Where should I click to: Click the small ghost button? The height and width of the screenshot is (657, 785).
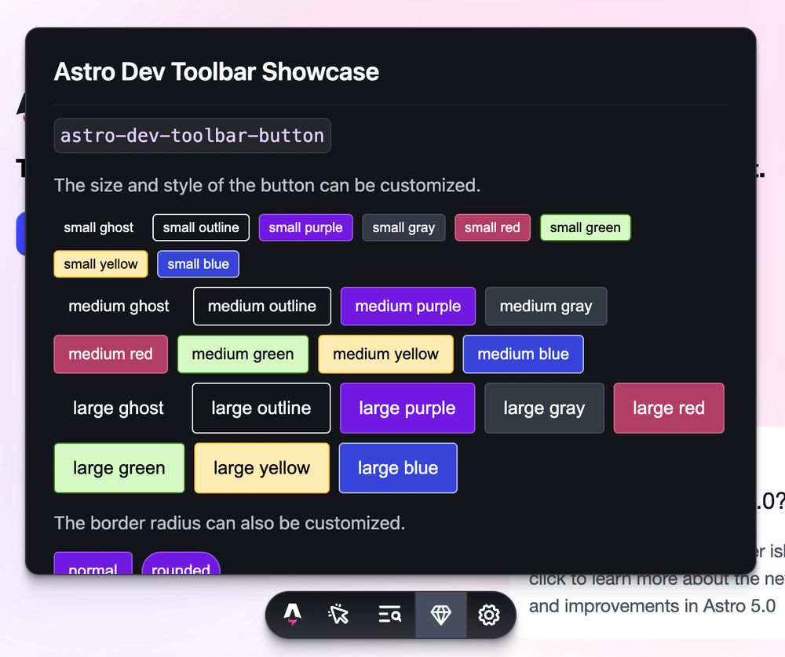[99, 227]
